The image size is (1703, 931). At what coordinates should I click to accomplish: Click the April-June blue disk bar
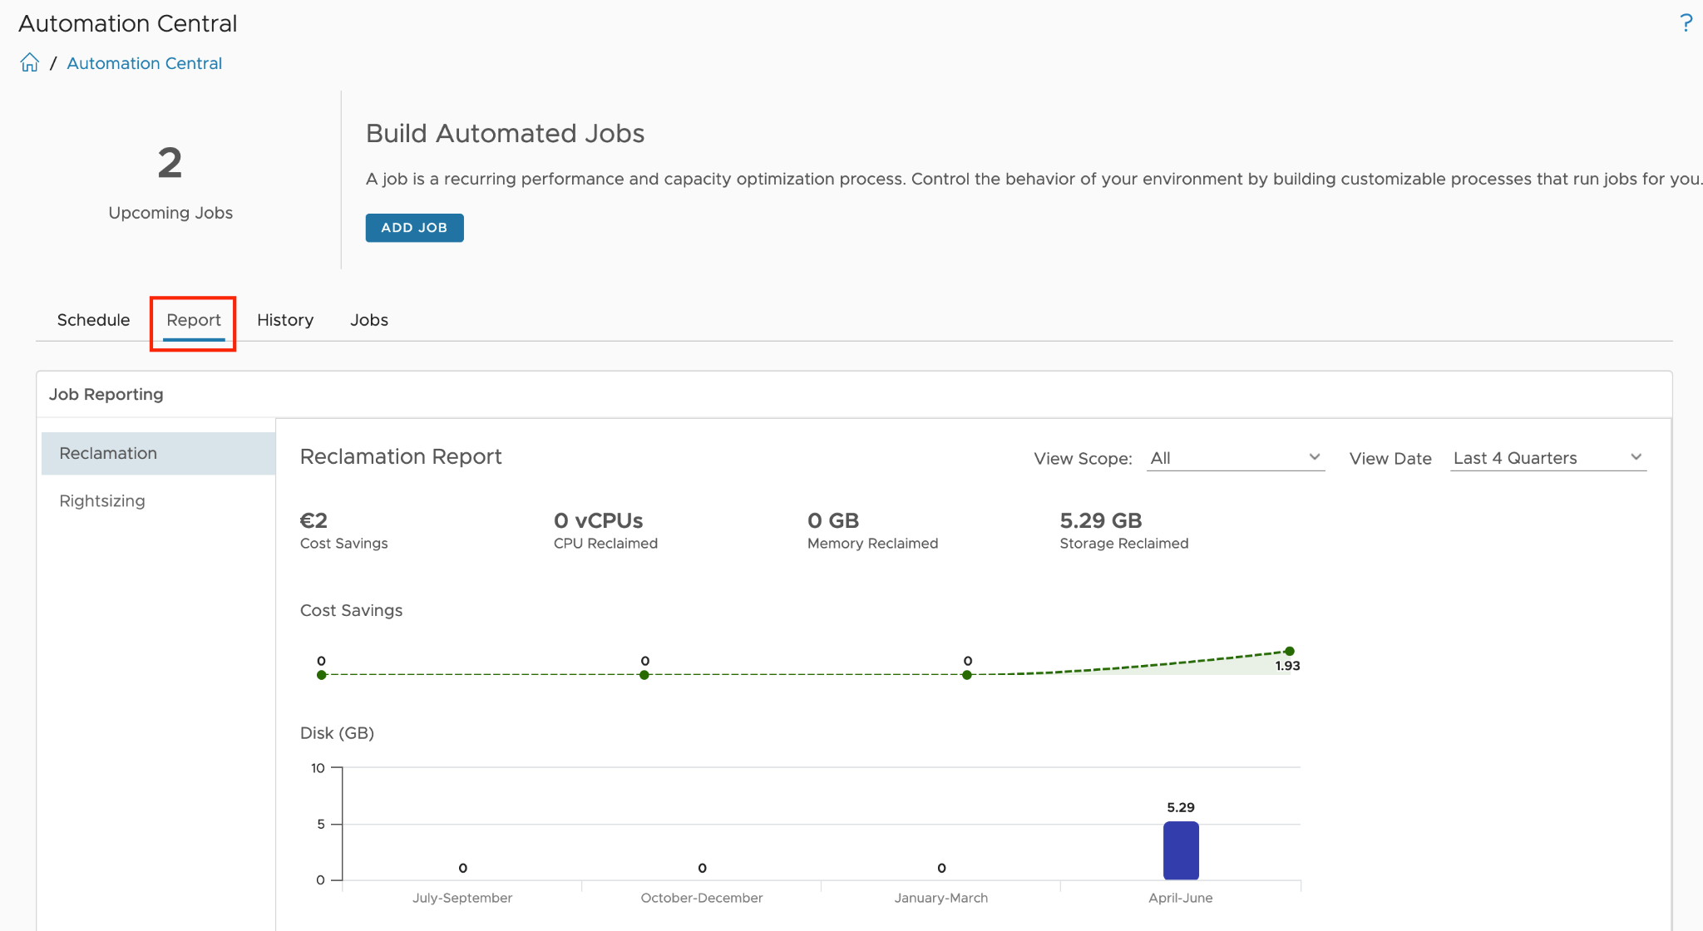coord(1181,850)
